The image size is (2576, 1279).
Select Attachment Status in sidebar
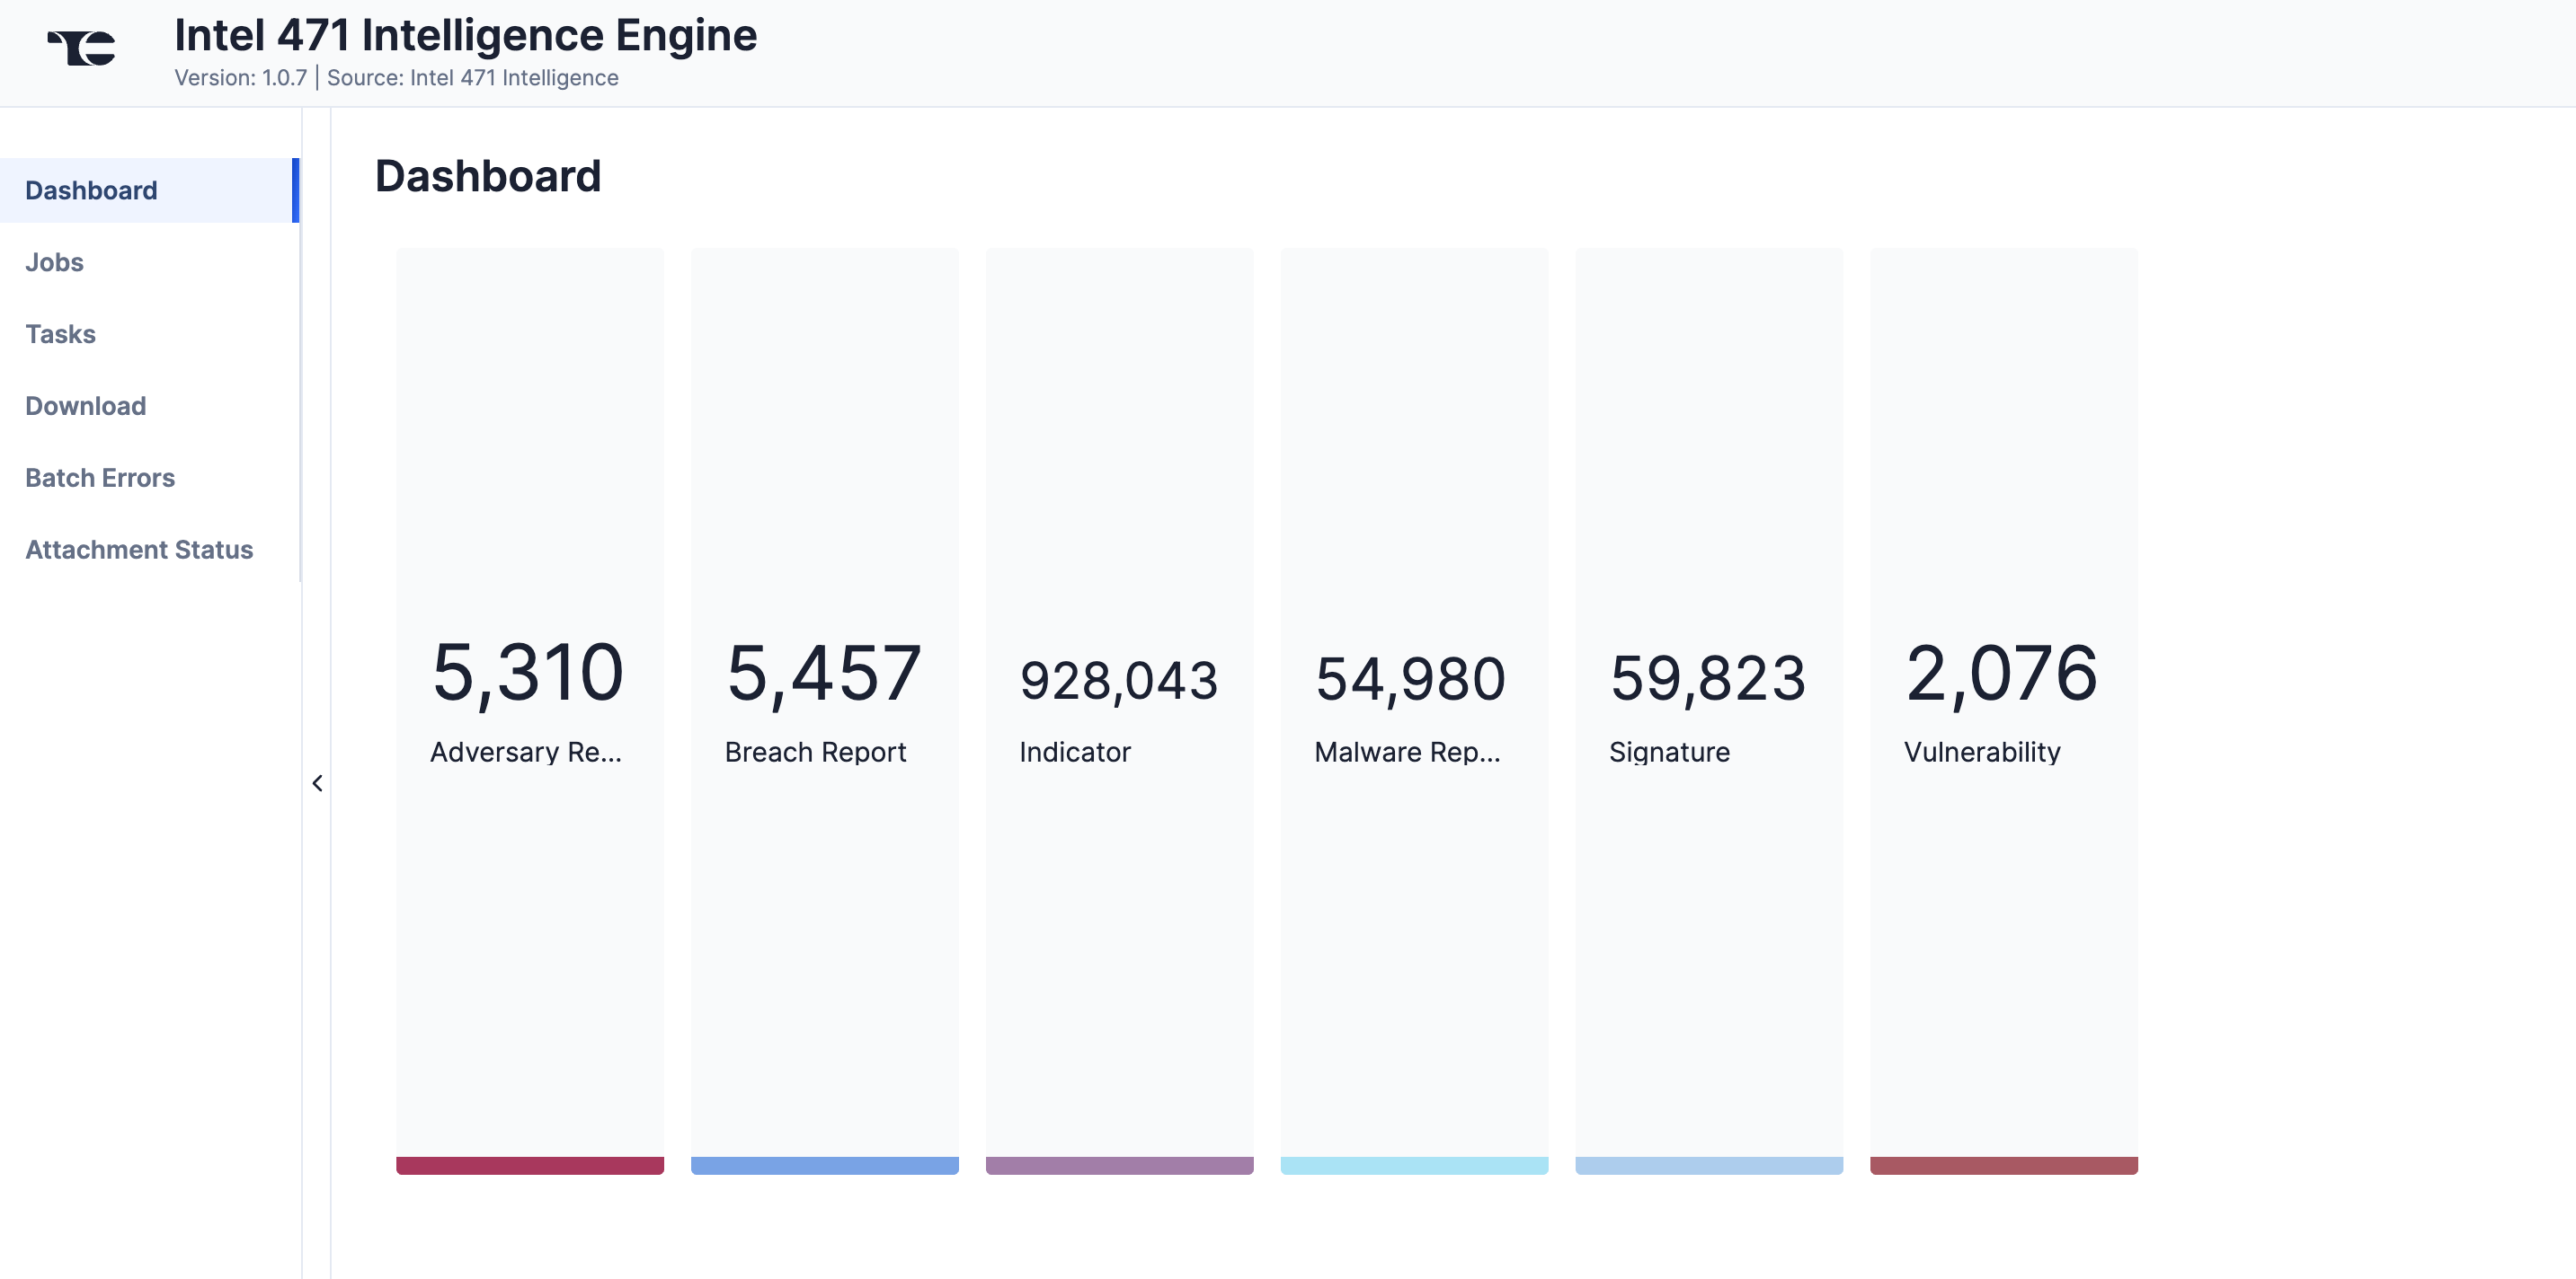(x=139, y=551)
